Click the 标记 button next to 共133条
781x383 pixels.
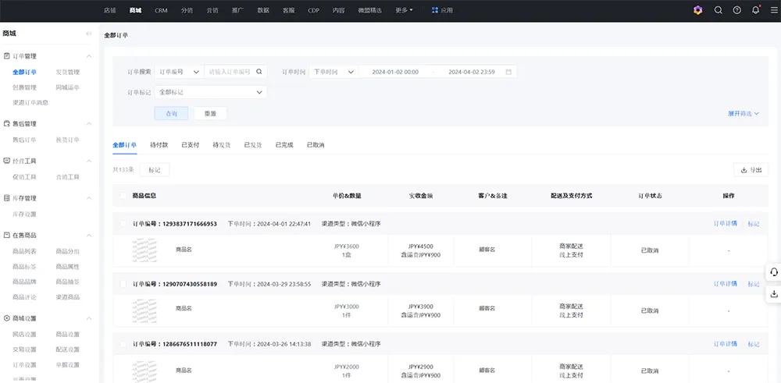pos(155,169)
